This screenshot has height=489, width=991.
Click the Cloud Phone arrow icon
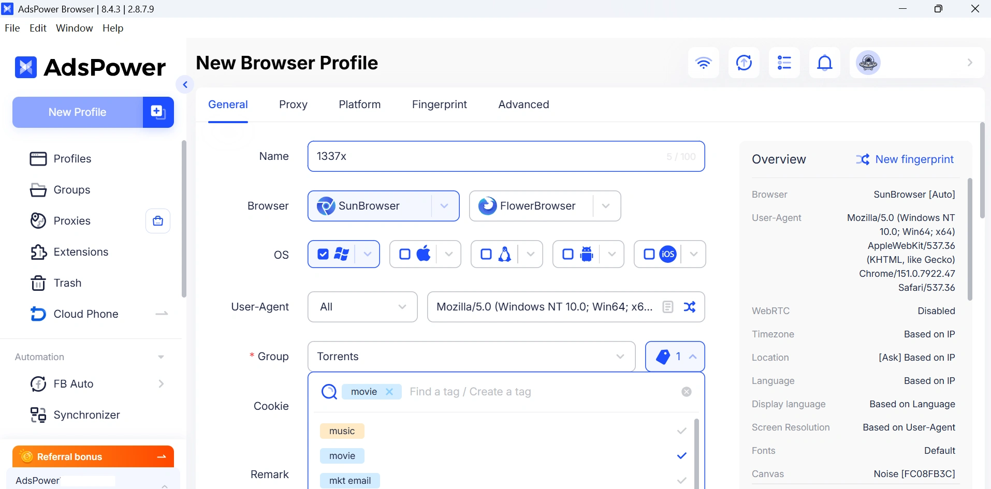pyautogui.click(x=162, y=314)
